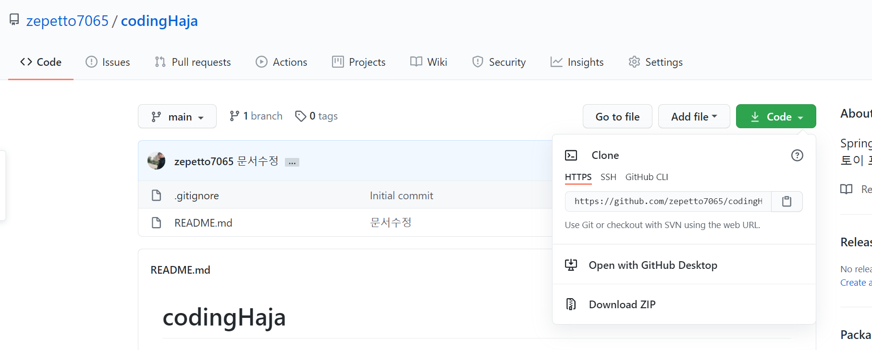Switch to the Code tab

point(41,62)
